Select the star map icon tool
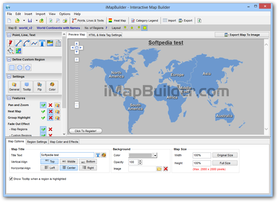The image size is (278, 202). pyautogui.click(x=18, y=51)
